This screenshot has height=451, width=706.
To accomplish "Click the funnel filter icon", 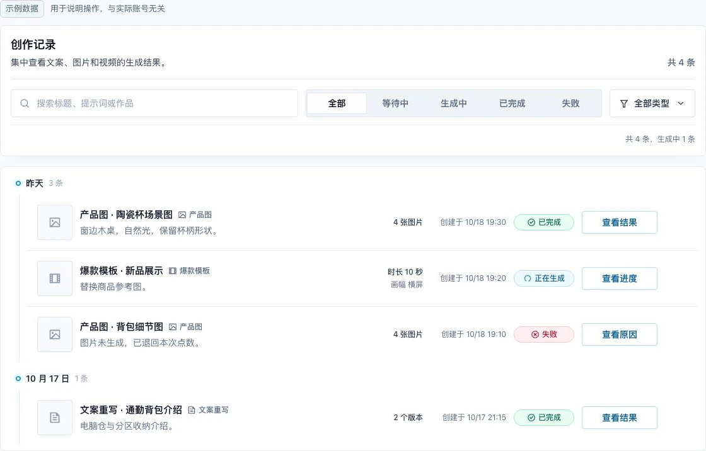I will 623,103.
